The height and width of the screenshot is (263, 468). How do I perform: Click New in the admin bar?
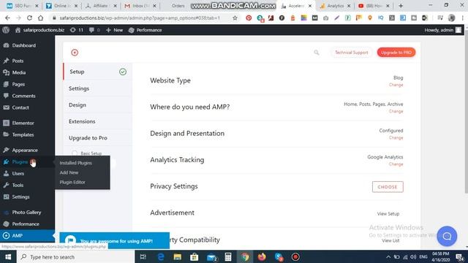click(114, 30)
